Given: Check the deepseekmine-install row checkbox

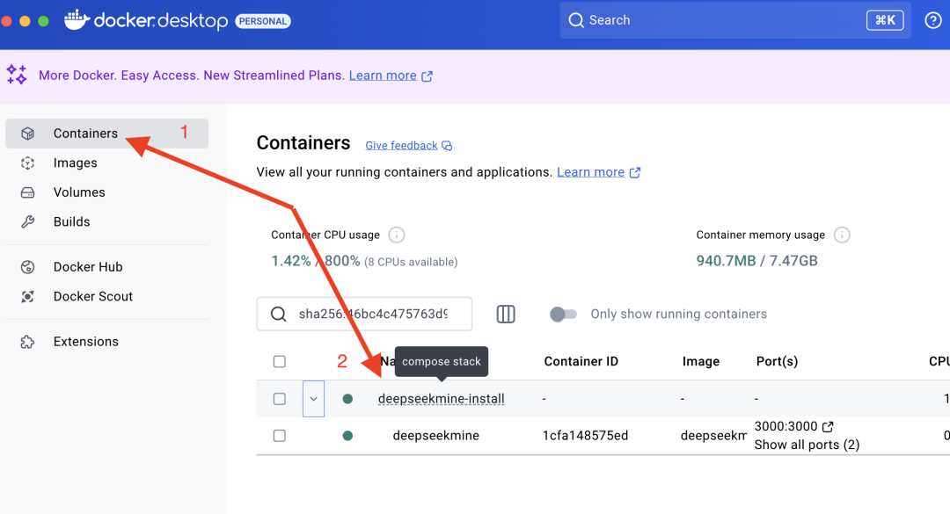Looking at the screenshot, I should [280, 399].
